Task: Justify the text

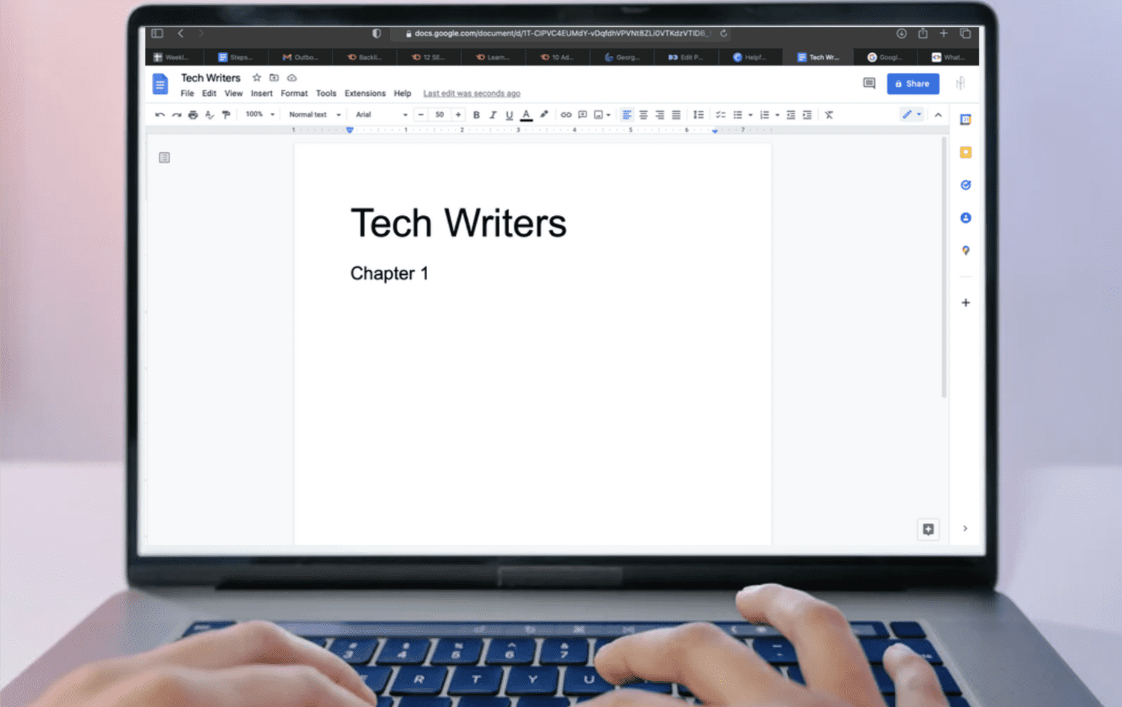Action: (x=676, y=115)
